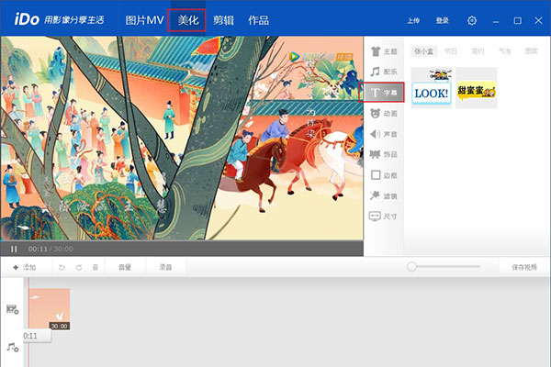
Task: Select the 节日 subtitle category
Action: pyautogui.click(x=451, y=51)
